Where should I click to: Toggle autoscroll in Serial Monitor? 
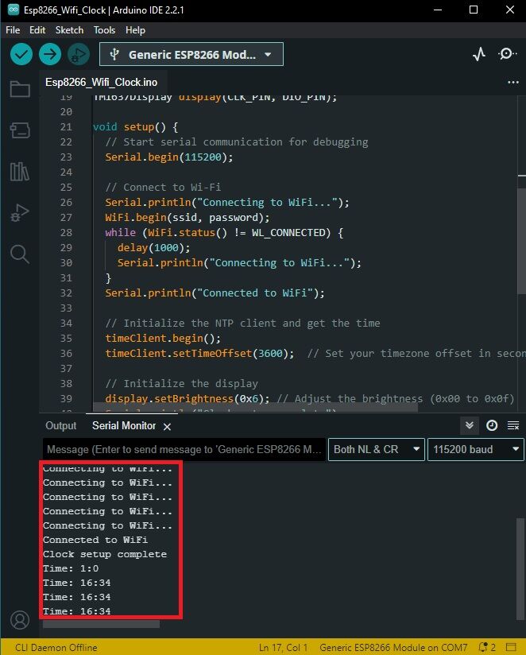470,425
